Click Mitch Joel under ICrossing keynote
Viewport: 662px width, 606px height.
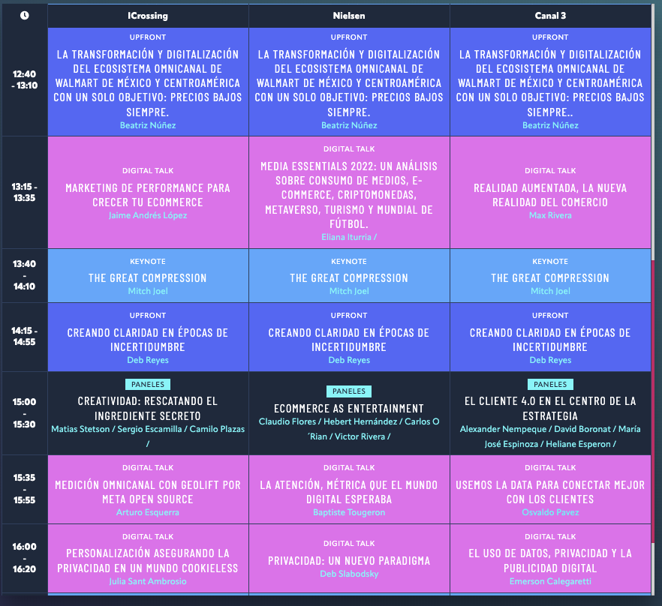[x=148, y=291]
